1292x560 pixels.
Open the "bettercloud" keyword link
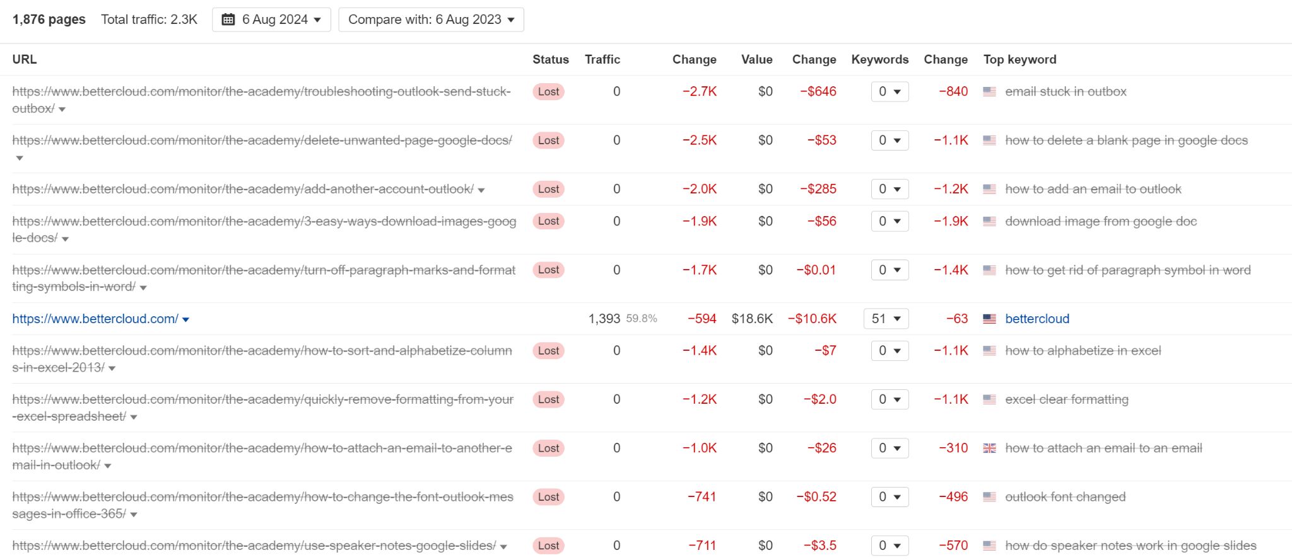pos(1037,319)
